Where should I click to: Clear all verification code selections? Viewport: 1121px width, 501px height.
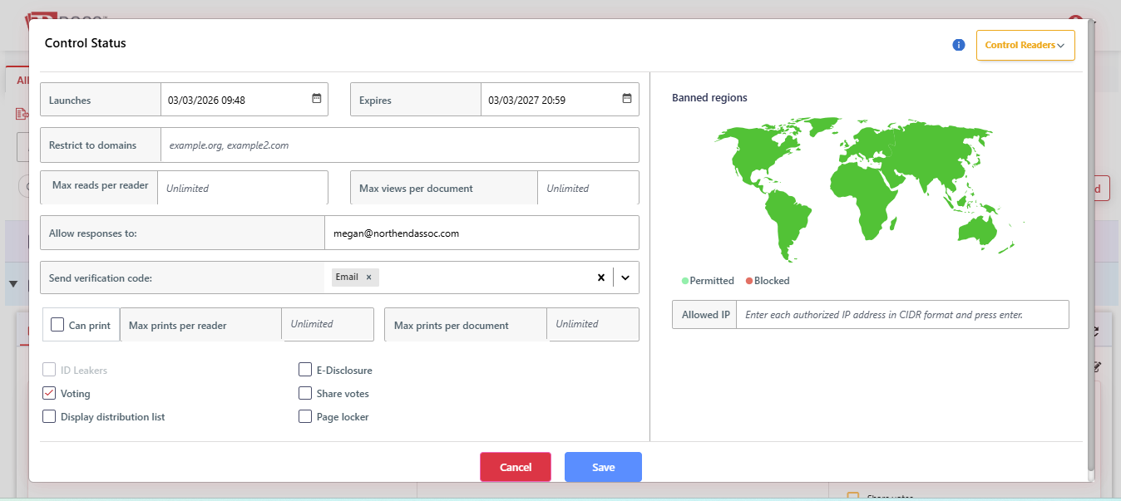tap(600, 278)
